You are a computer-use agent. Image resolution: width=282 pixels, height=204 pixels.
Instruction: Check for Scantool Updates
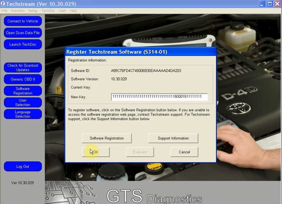tap(23, 67)
